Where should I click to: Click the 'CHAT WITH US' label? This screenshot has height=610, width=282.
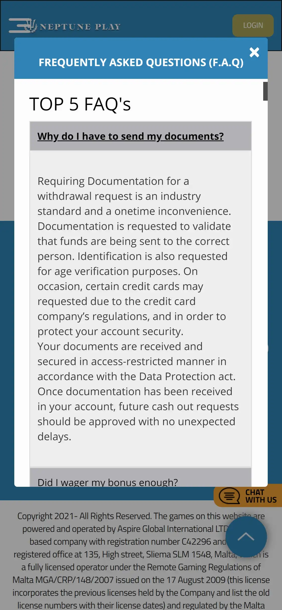tap(261, 496)
